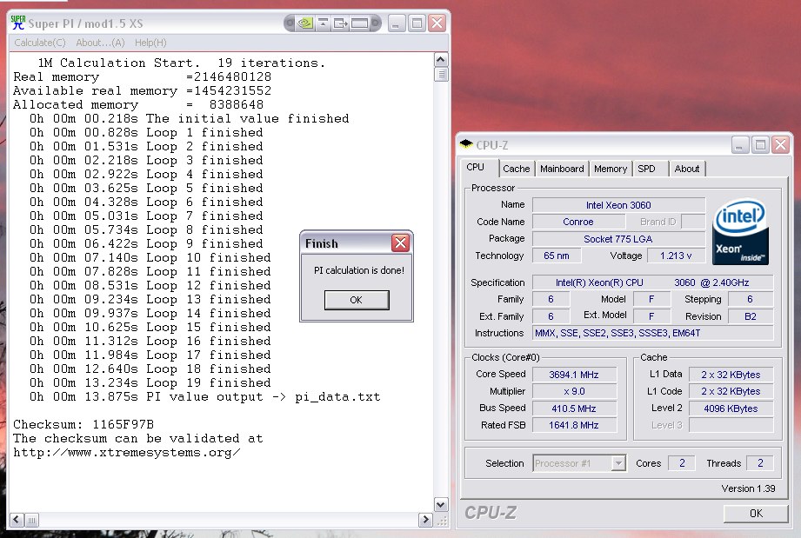Click the Intel Xeon inside logo in CPU-Z
This screenshot has height=538, width=801.
[740, 231]
